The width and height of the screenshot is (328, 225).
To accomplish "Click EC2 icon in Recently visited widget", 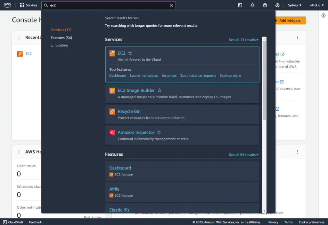I will point(20,54).
